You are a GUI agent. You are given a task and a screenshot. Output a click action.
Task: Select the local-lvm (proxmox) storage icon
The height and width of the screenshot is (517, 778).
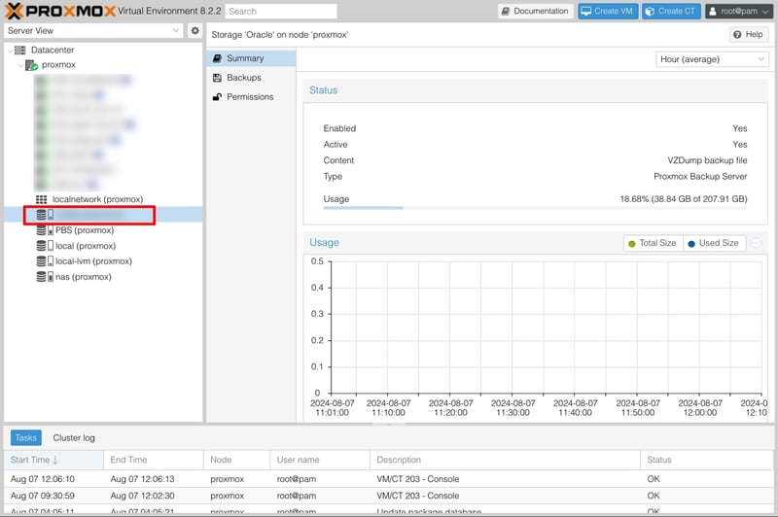[x=45, y=261]
